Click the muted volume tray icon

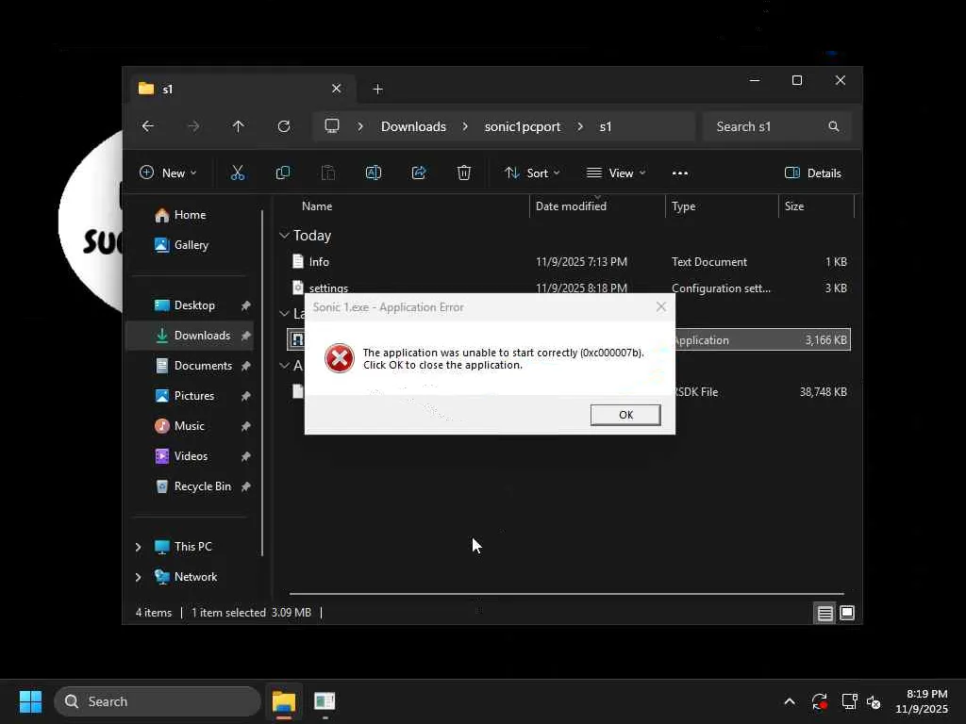pyautogui.click(x=874, y=701)
